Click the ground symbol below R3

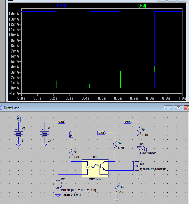(117, 200)
